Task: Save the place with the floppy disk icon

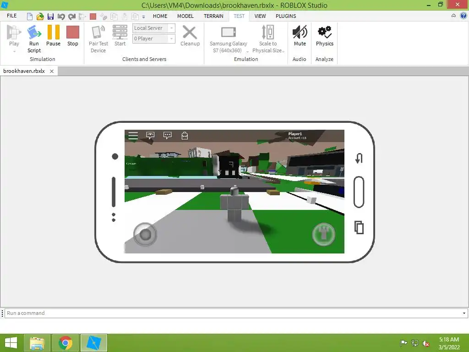Action: tap(50, 16)
